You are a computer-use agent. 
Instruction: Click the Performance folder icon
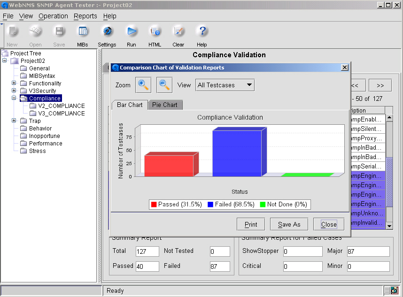click(23, 143)
